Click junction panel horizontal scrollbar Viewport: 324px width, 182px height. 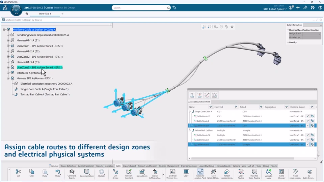(243, 158)
